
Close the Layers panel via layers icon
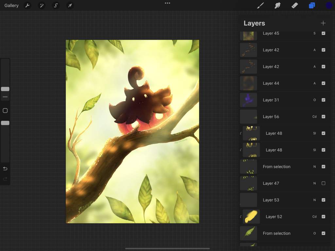pos(312,5)
